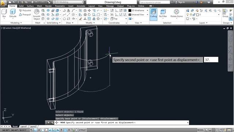Use the Erase tool in Modify panel
Image resolution: width=234 pixels, height=132 pixels.
tap(80, 19)
